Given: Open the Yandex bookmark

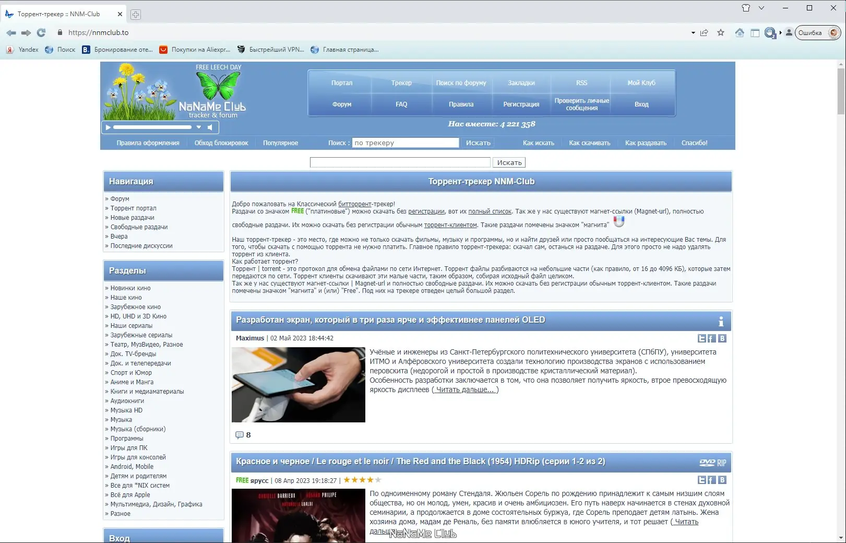Looking at the screenshot, I should tap(22, 50).
